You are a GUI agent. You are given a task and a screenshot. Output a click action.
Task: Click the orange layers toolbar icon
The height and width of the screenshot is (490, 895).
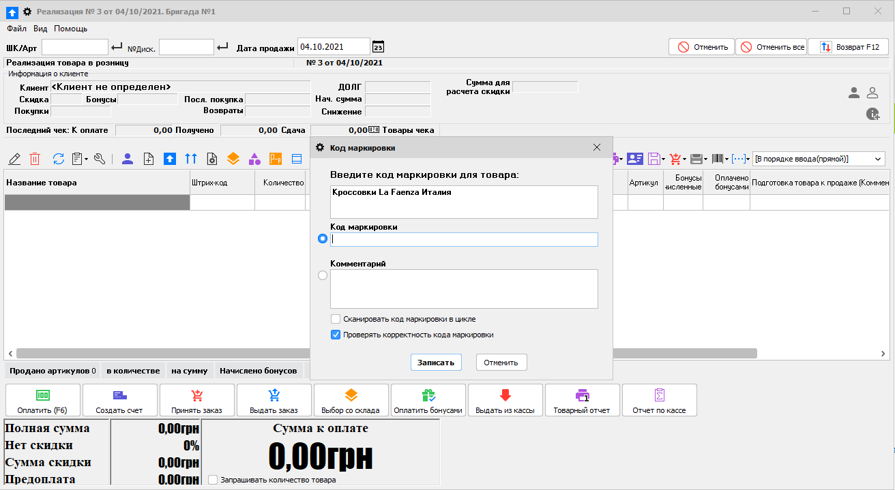click(233, 159)
